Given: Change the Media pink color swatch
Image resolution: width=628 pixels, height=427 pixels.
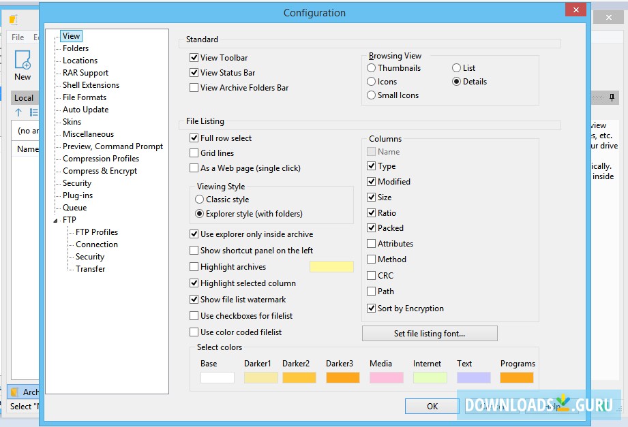Looking at the screenshot, I should (x=387, y=377).
